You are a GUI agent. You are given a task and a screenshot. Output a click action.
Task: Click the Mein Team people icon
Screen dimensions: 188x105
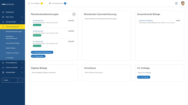3,17
